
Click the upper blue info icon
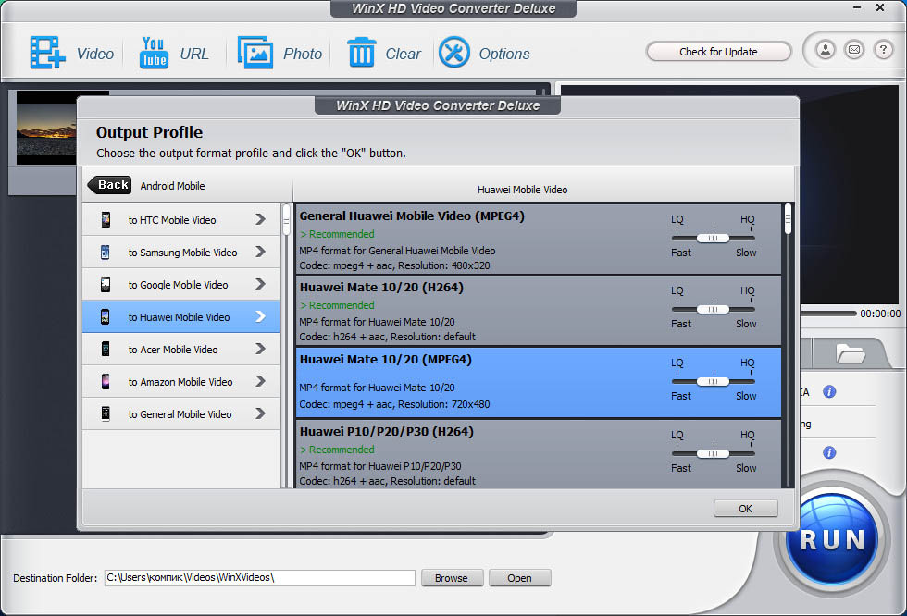click(829, 392)
